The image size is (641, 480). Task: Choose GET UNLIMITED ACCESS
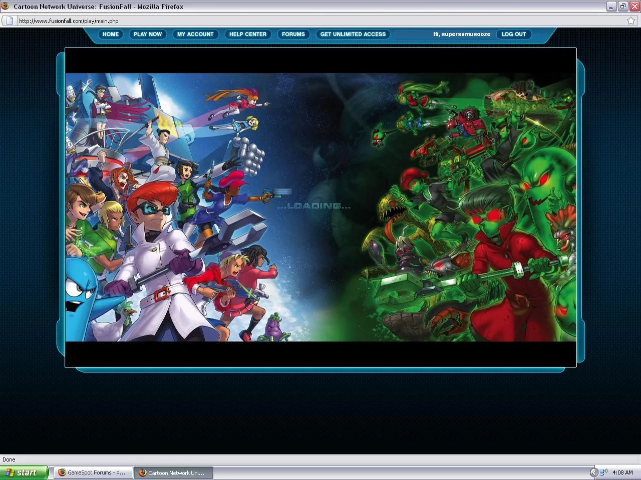point(353,34)
